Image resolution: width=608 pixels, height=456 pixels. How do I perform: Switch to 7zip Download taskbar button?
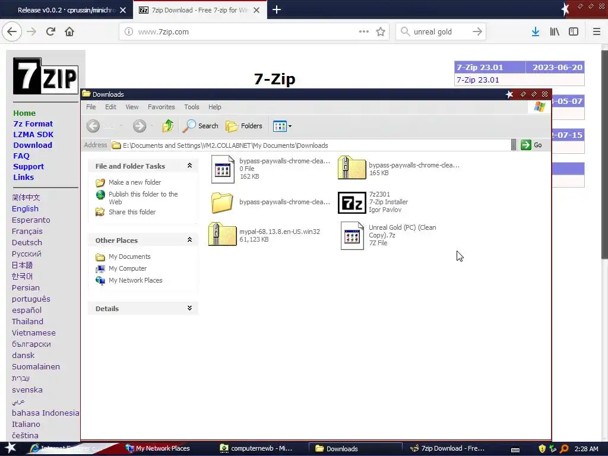[x=448, y=449]
